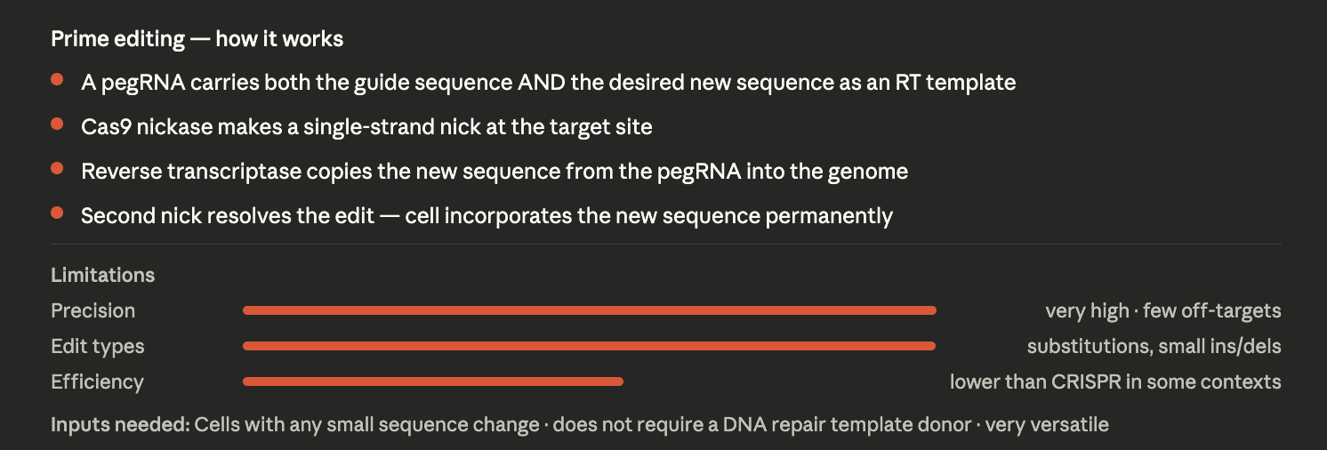This screenshot has height=450, width=1327.
Task: Click 'lower than CRISPR in some contexts' text
Action: point(1115,382)
